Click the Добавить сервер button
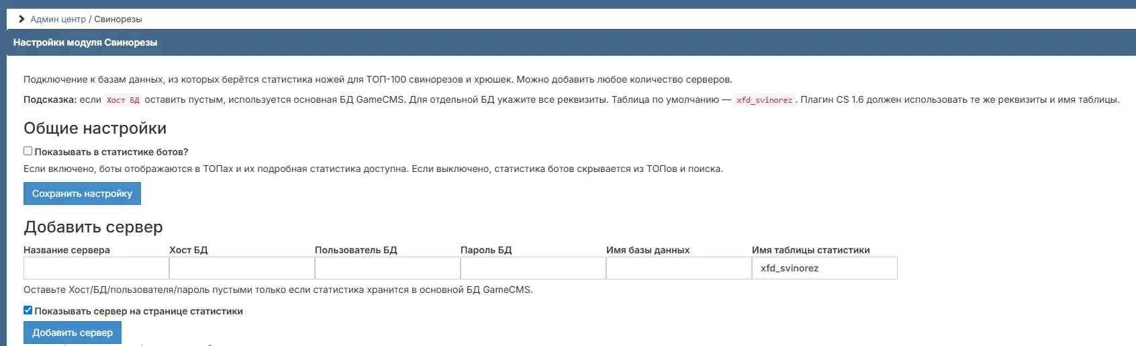Screen dimensions: 1136x346 point(73,333)
